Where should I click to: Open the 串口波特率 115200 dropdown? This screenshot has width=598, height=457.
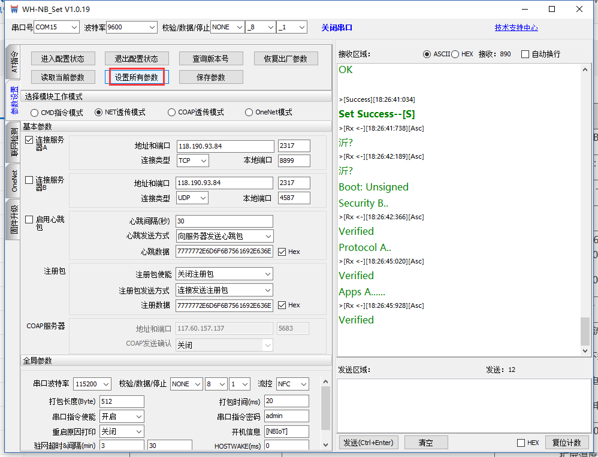[x=92, y=384]
